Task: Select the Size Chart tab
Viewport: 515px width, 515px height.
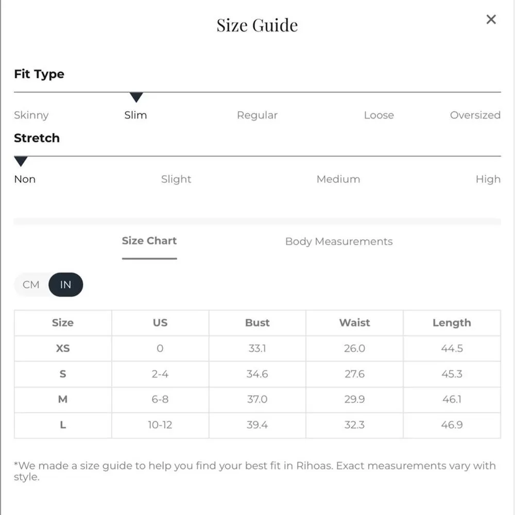Action: pos(149,241)
